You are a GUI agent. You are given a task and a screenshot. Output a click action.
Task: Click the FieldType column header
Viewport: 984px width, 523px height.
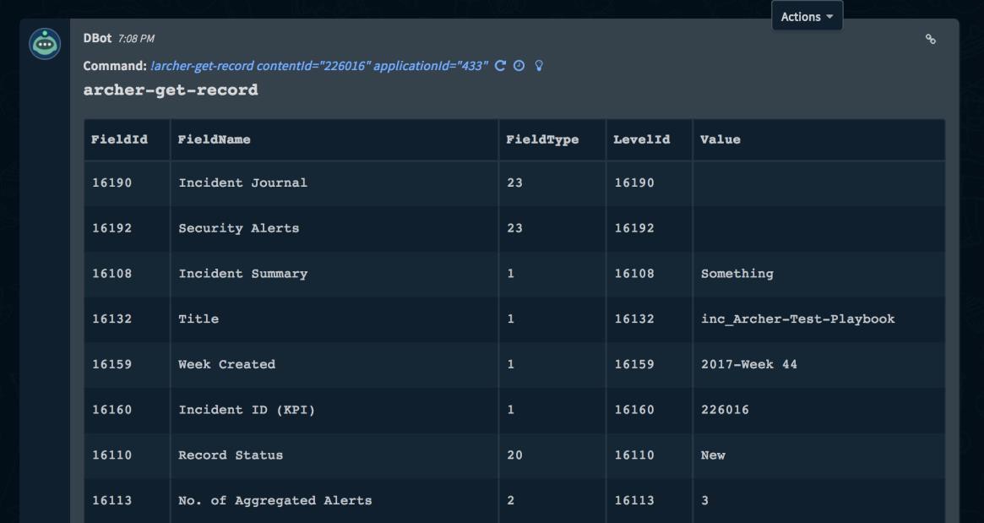tap(542, 139)
